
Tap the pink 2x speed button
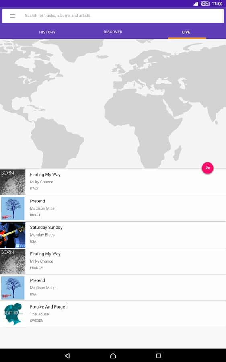point(208,168)
